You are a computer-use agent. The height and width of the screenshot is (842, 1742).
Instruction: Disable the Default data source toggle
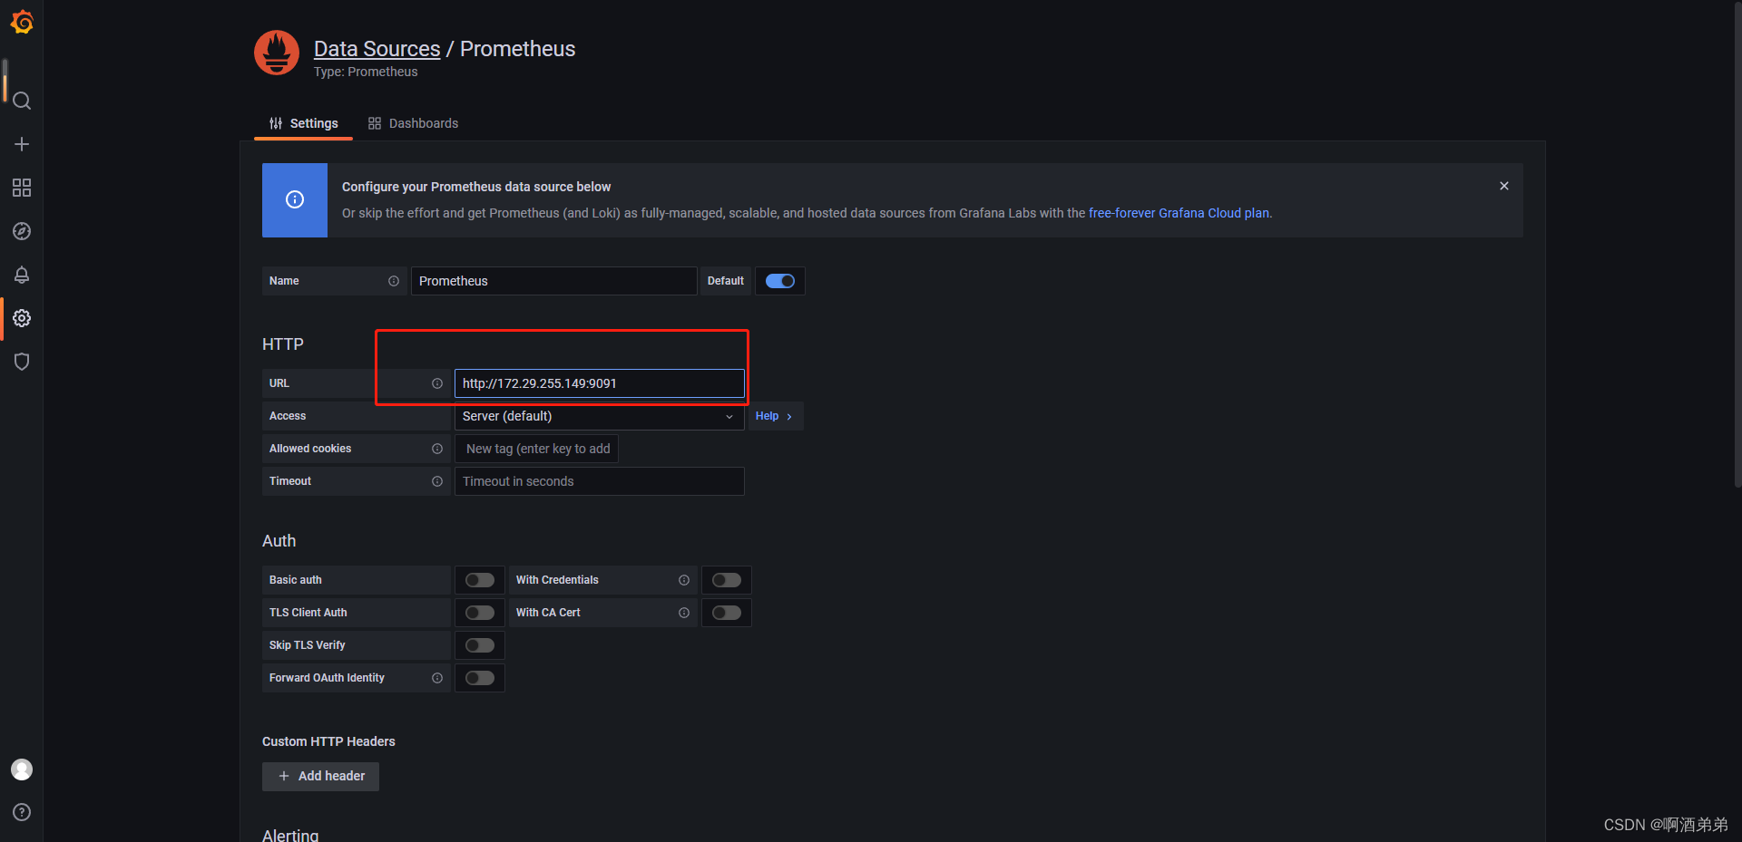tap(779, 281)
